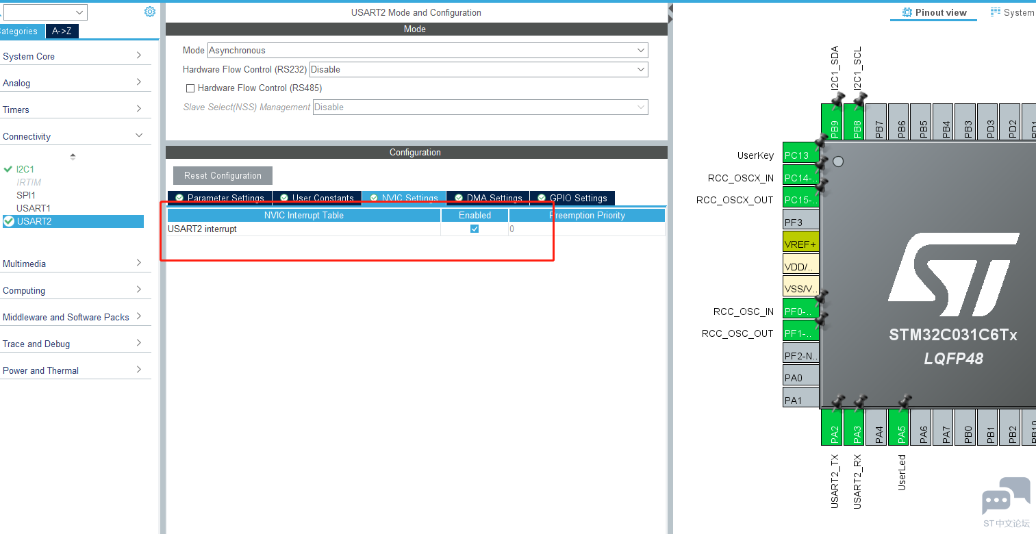This screenshot has width=1036, height=534.
Task: Click pin PB5 on the chip
Action: click(x=921, y=123)
